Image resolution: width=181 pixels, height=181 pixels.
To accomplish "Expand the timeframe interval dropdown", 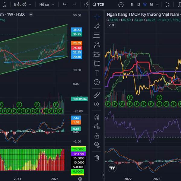I will coord(157,5).
